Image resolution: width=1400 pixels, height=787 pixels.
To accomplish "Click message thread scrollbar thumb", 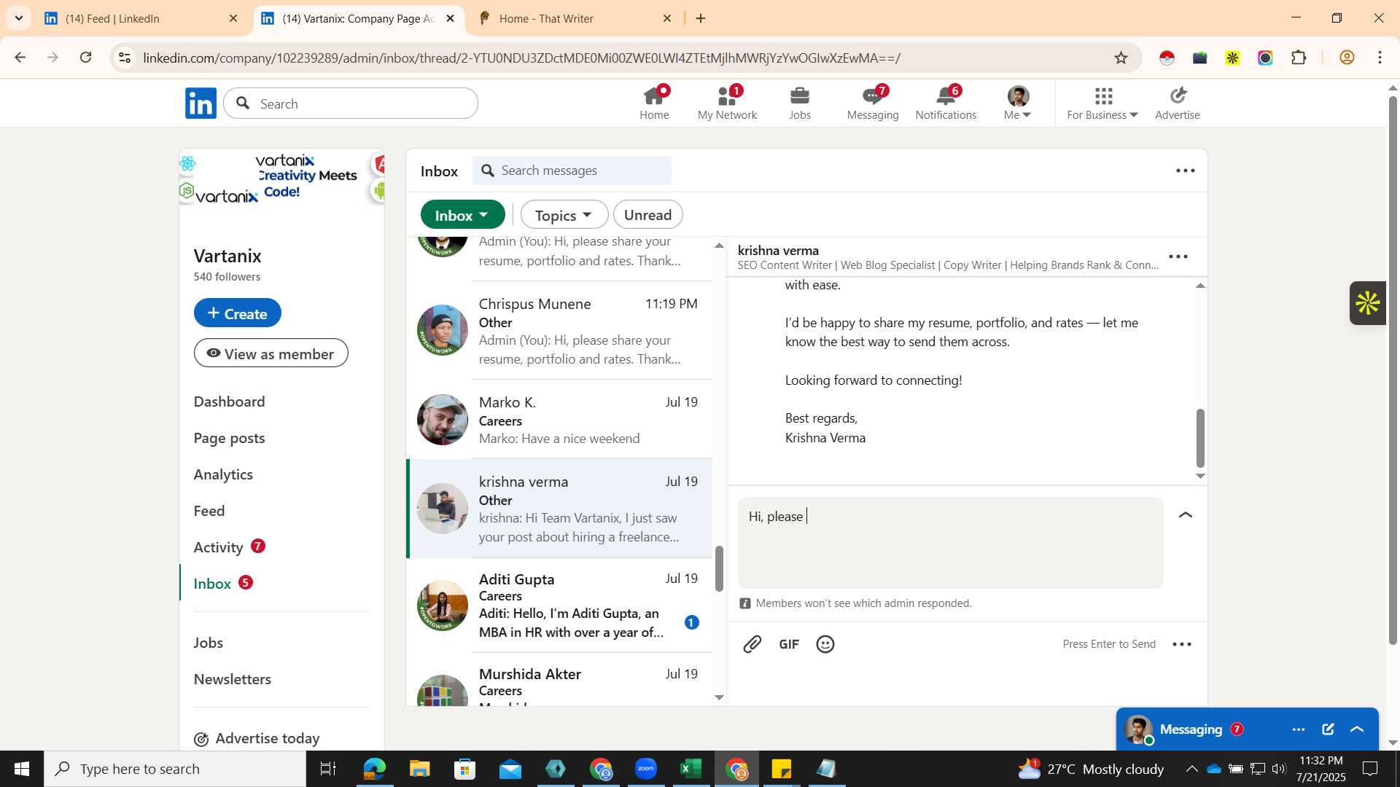I will coord(1200,438).
